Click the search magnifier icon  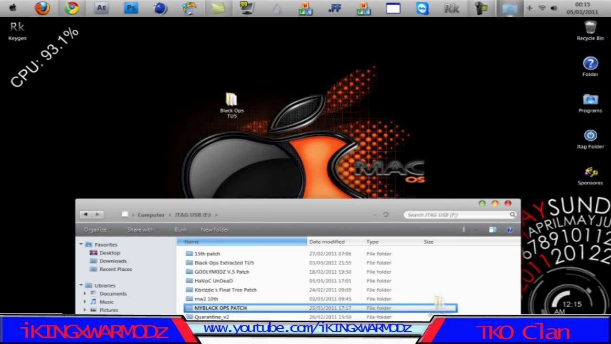[x=512, y=215]
